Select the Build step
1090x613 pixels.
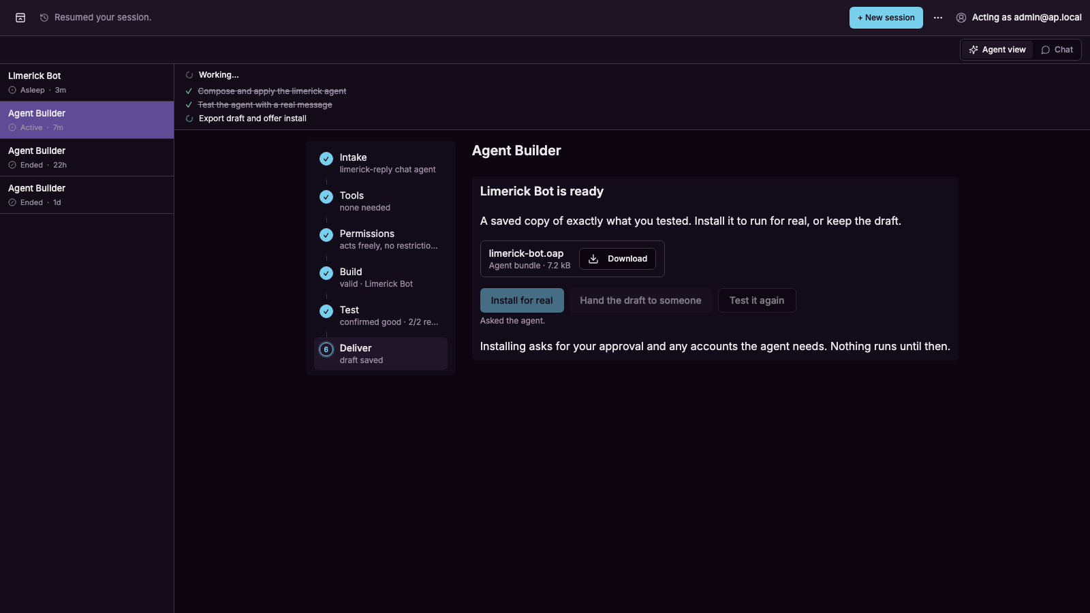point(380,277)
